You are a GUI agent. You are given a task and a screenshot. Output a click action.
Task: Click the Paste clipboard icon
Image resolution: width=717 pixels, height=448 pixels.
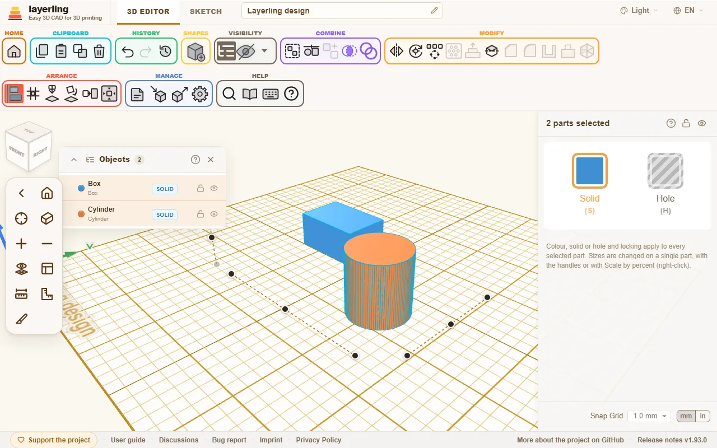(61, 51)
